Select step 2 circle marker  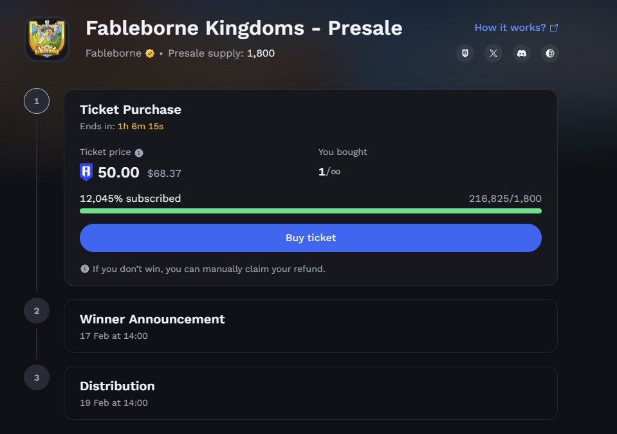click(37, 311)
